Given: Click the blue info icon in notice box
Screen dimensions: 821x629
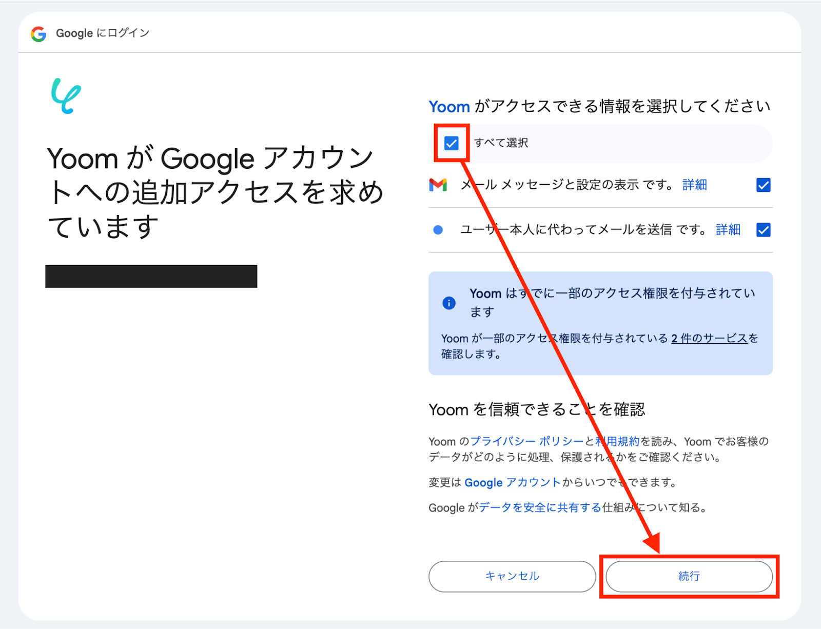Looking at the screenshot, I should tap(449, 303).
